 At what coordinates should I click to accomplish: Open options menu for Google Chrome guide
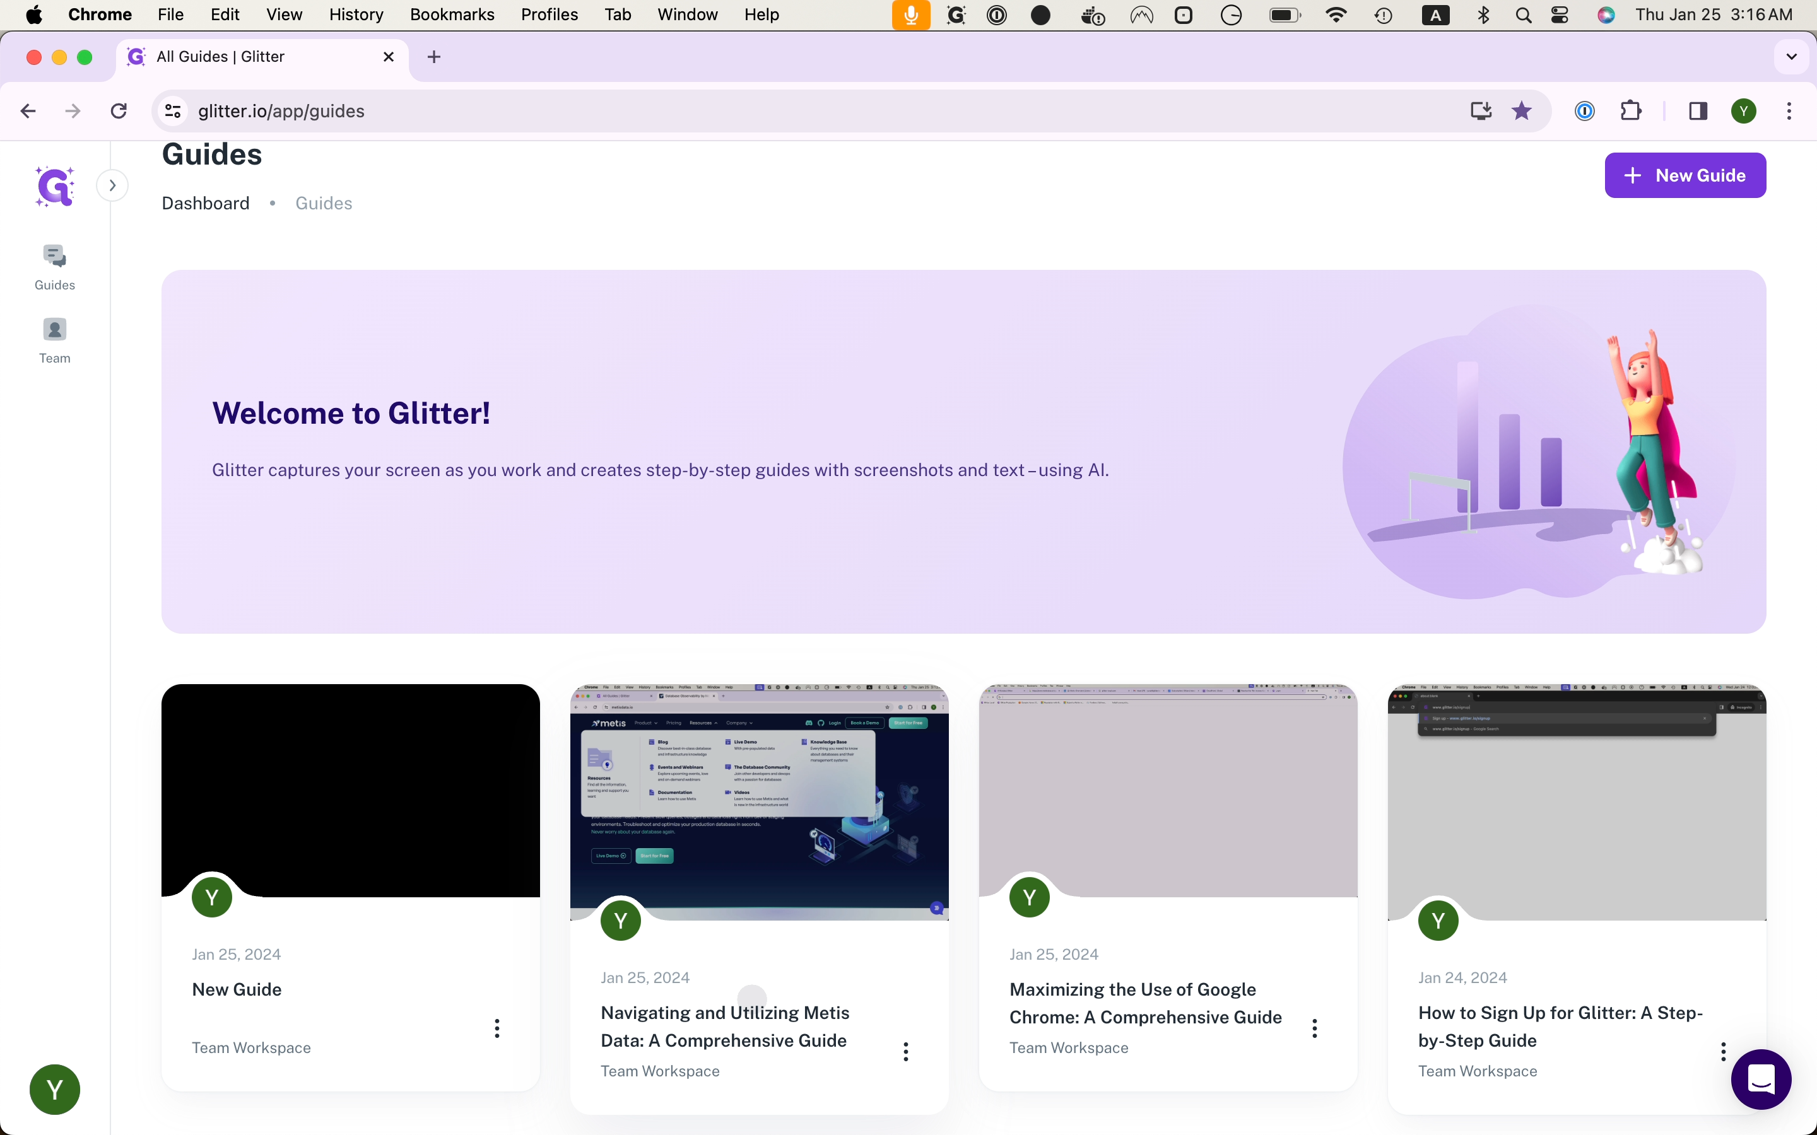pyautogui.click(x=1315, y=1028)
